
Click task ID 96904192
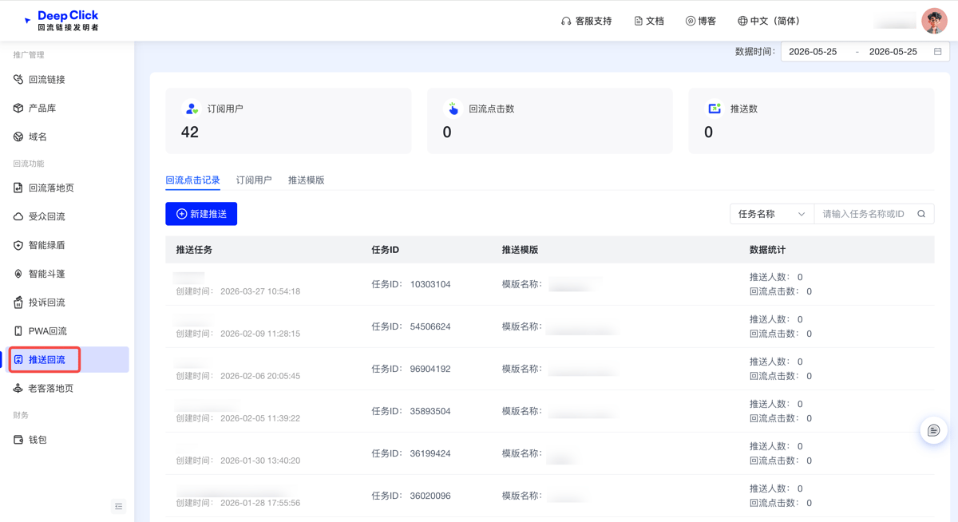pyautogui.click(x=430, y=369)
